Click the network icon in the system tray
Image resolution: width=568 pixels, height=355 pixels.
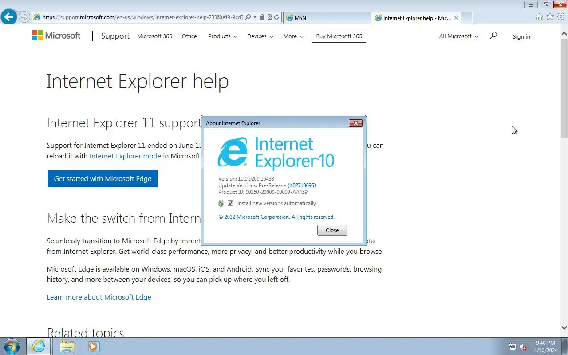pyautogui.click(x=513, y=347)
